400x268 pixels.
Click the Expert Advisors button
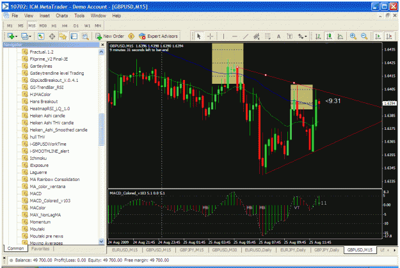coord(159,36)
